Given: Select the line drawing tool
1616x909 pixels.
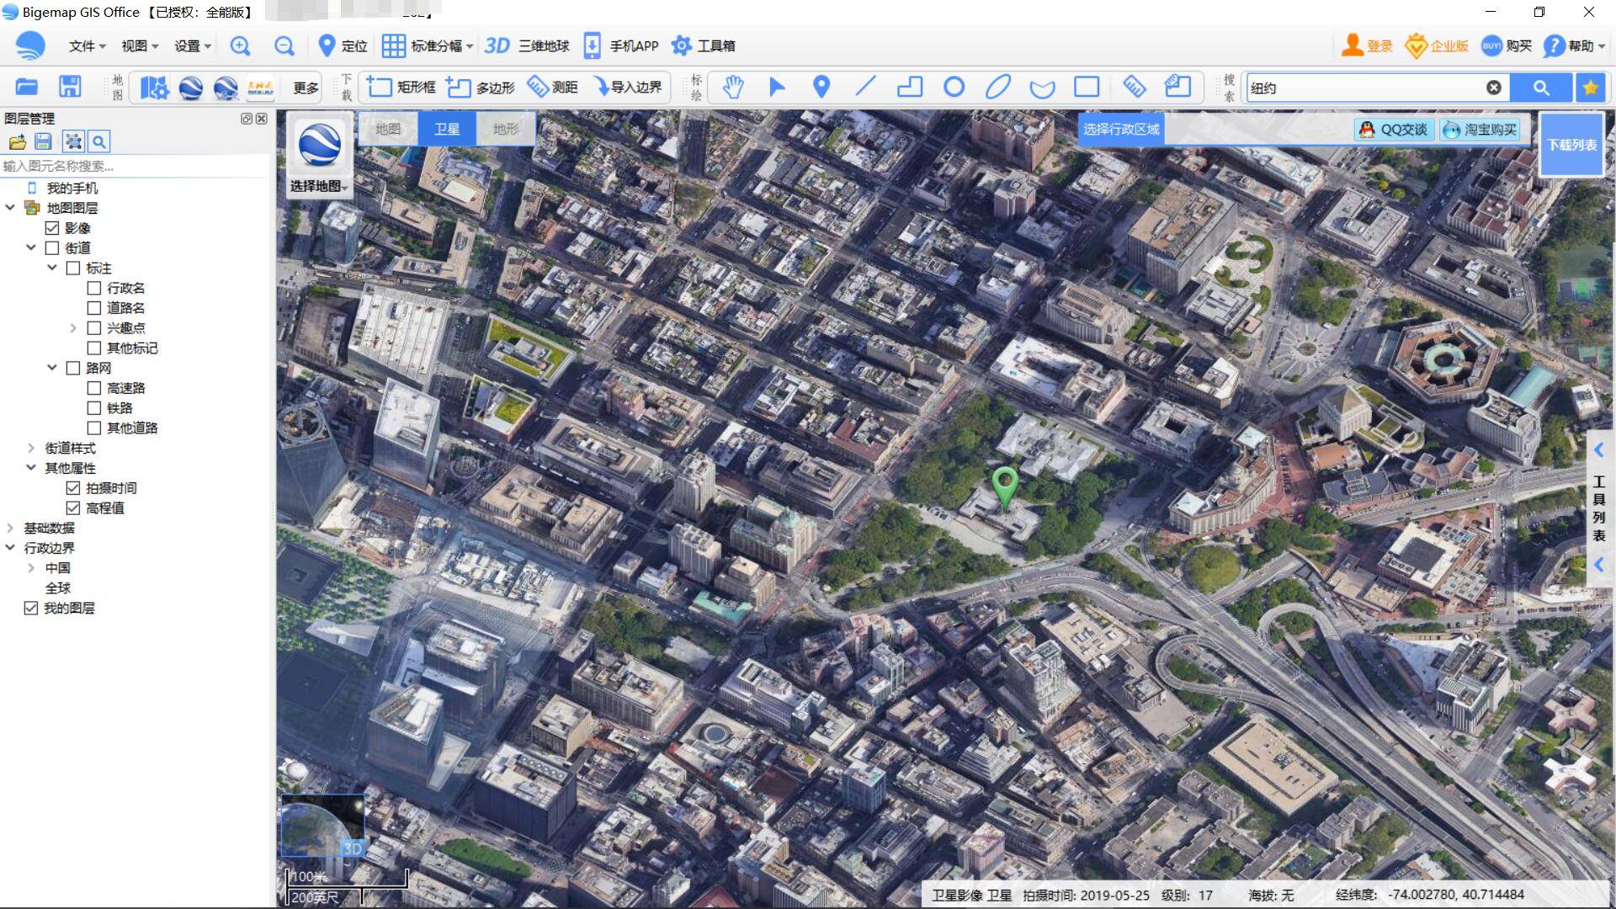Looking at the screenshot, I should coord(865,87).
